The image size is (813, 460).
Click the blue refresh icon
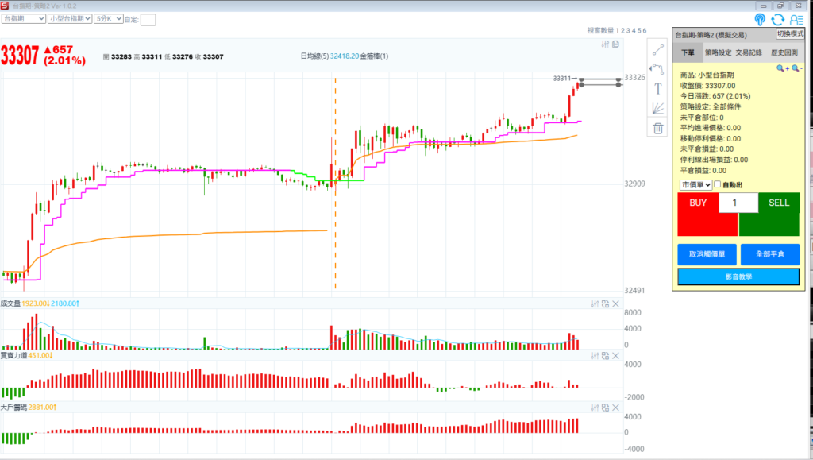[777, 19]
